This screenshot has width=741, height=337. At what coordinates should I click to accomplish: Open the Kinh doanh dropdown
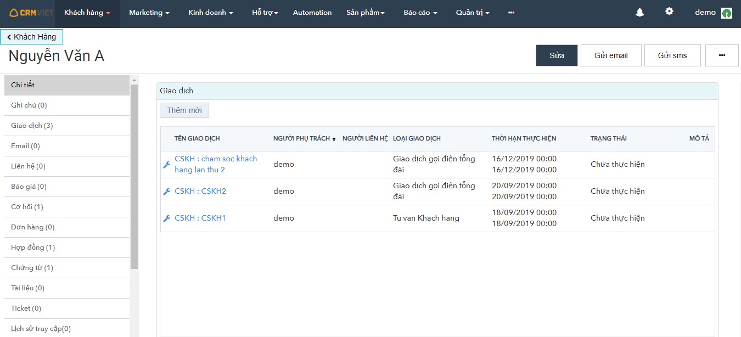[211, 12]
